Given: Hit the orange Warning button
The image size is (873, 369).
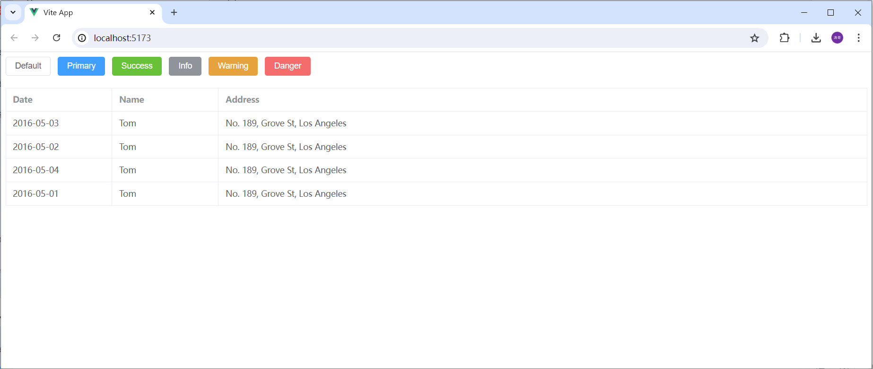Looking at the screenshot, I should 233,66.
